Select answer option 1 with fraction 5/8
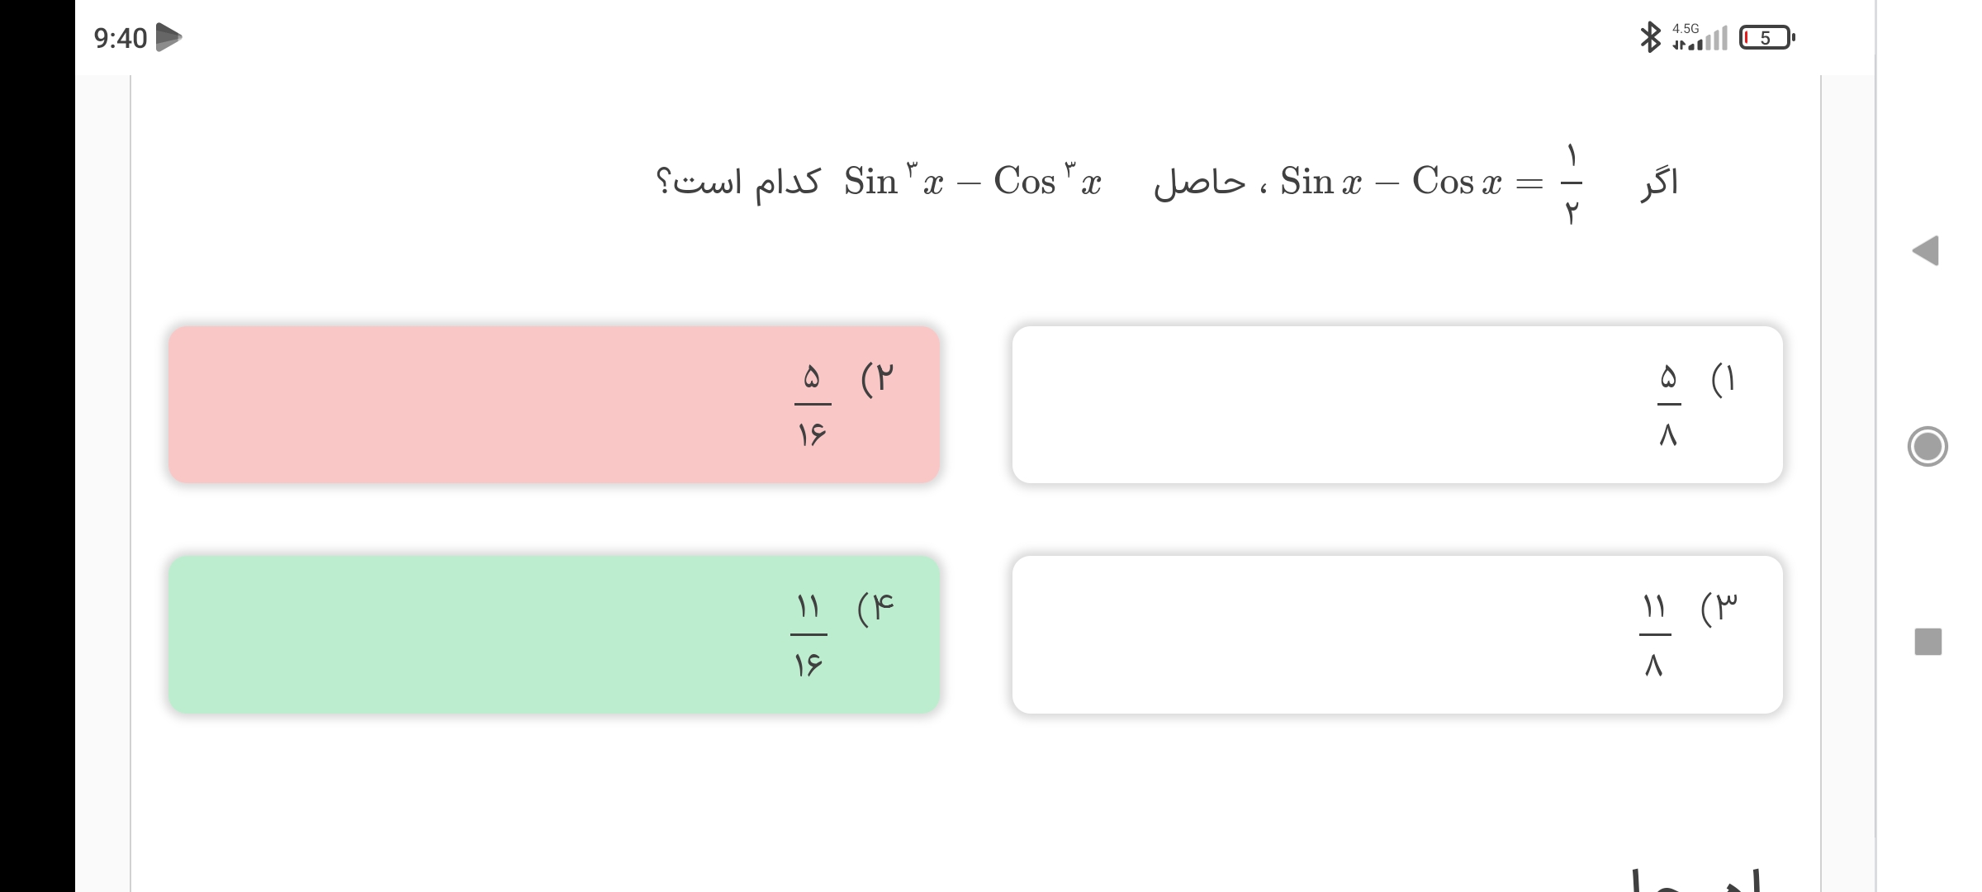1982x892 pixels. (x=1397, y=405)
